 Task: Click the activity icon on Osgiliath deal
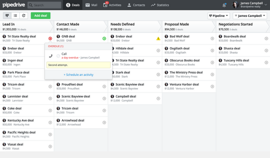pyautogui.click(x=212, y=51)
